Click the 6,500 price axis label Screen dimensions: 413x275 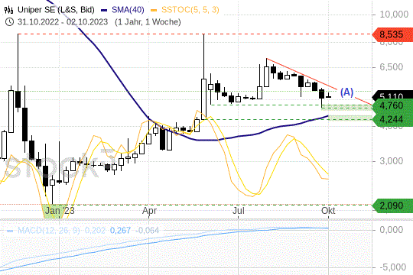(391, 67)
